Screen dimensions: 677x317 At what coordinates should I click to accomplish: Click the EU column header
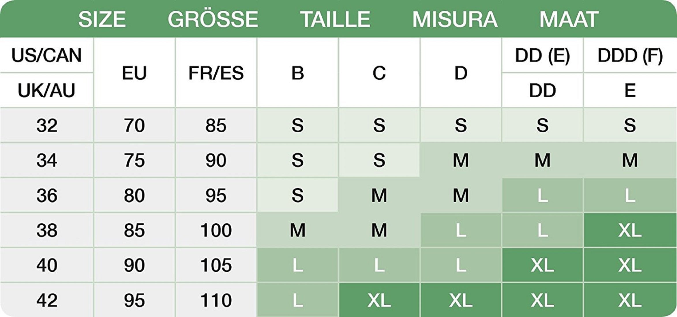134,73
